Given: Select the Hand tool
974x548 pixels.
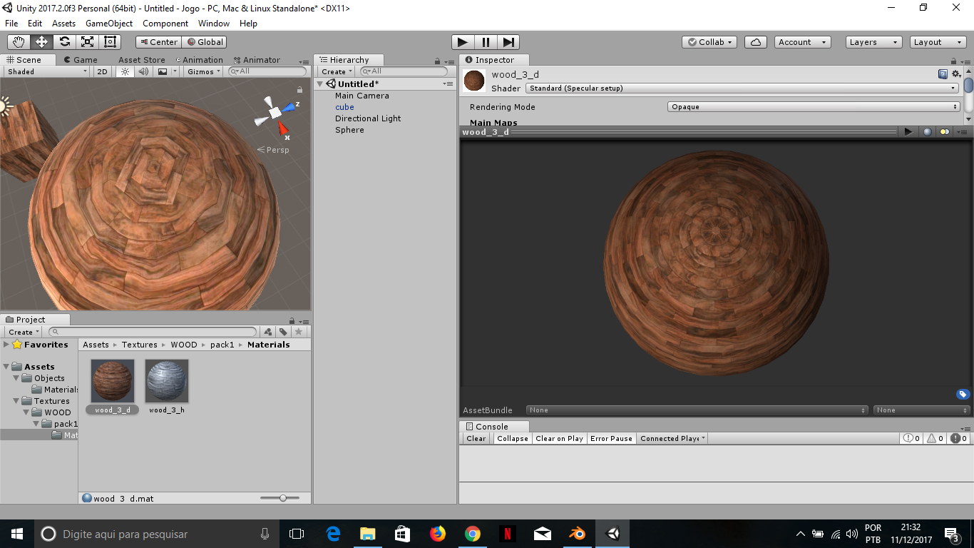Looking at the screenshot, I should pyautogui.click(x=19, y=42).
